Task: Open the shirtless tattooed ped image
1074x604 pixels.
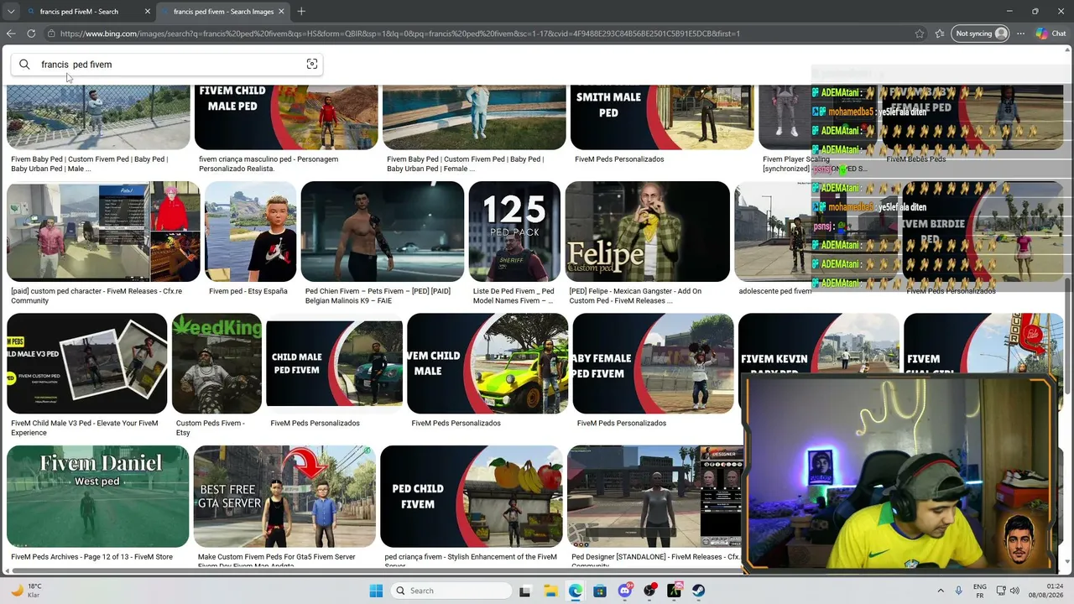Action: coord(383,232)
